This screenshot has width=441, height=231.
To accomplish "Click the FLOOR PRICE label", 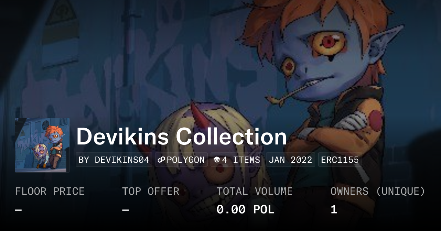I will point(50,191).
